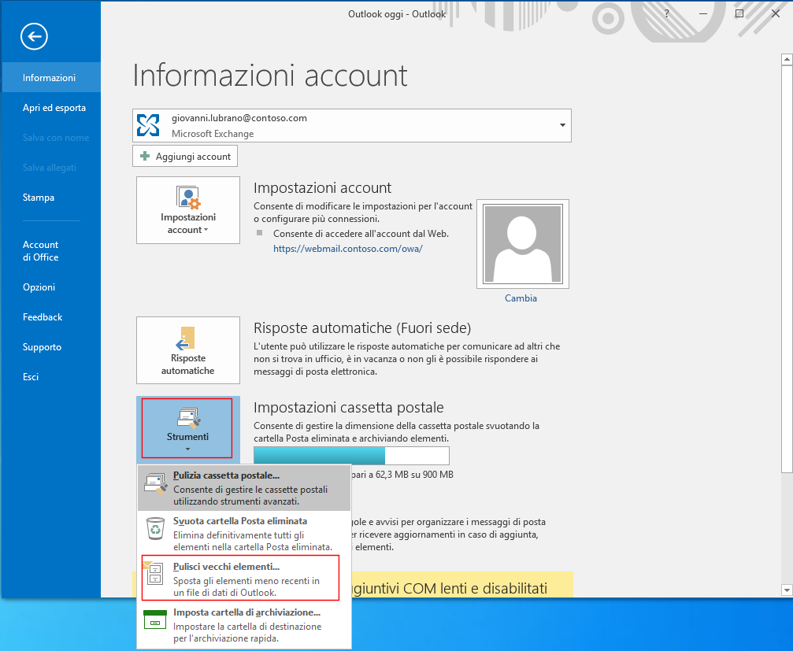793x651 pixels.
Task: Click the green plus icon on Aggiungi account
Action: click(x=145, y=156)
